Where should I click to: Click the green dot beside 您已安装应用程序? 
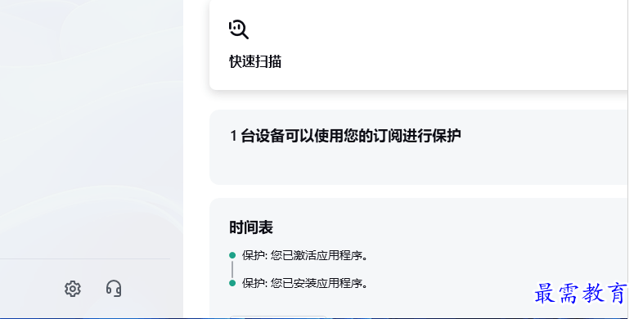(x=232, y=283)
